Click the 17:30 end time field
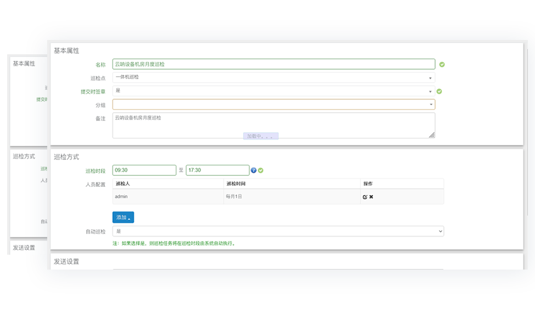 click(x=217, y=170)
